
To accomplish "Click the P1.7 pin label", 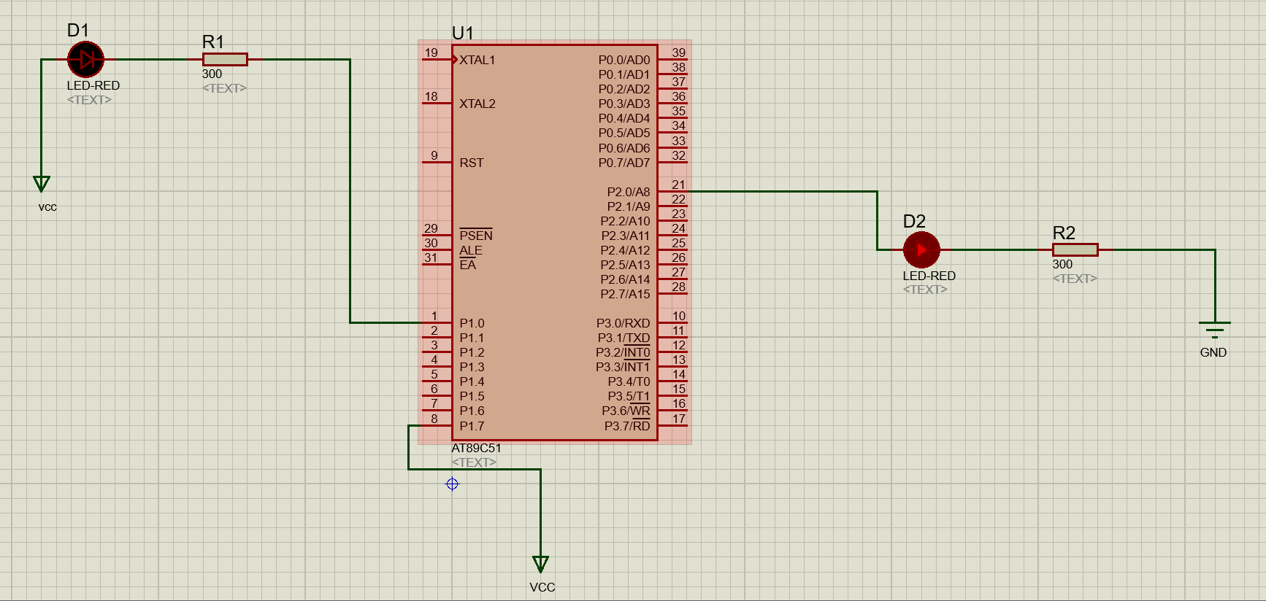I will click(x=472, y=426).
